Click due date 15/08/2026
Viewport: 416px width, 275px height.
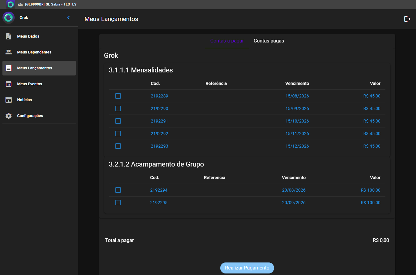tap(297, 96)
